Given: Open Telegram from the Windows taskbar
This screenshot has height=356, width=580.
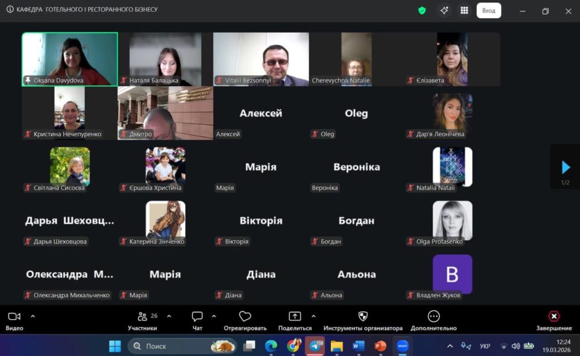Looking at the screenshot, I should click(x=314, y=346).
